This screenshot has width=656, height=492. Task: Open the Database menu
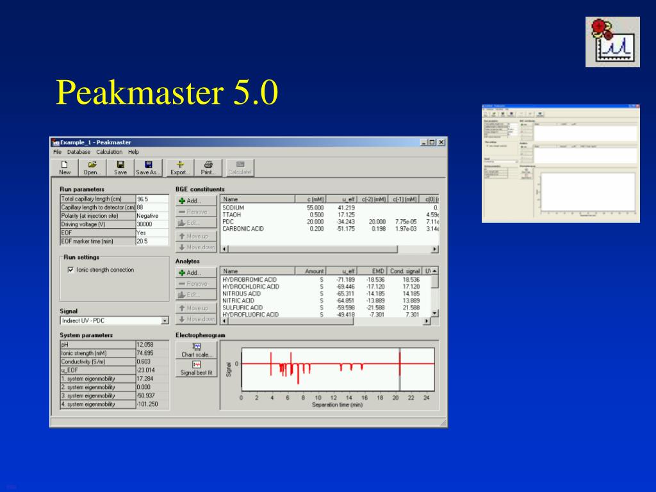79,152
